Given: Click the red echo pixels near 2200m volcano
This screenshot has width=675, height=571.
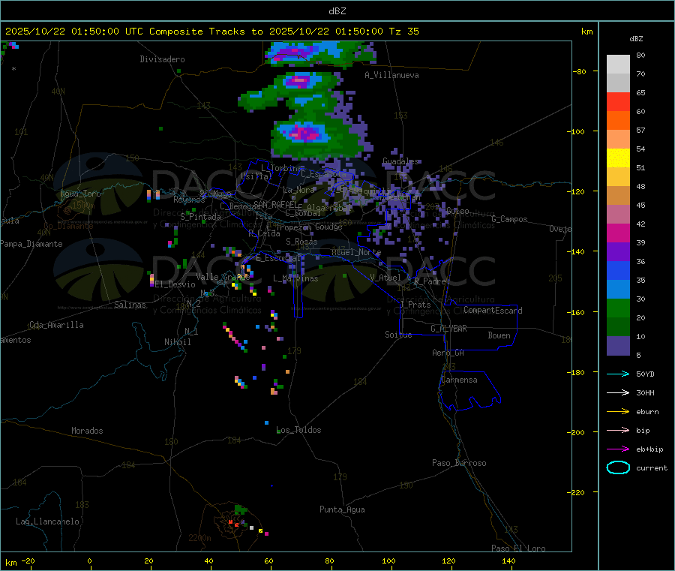Looking at the screenshot, I should (233, 523).
